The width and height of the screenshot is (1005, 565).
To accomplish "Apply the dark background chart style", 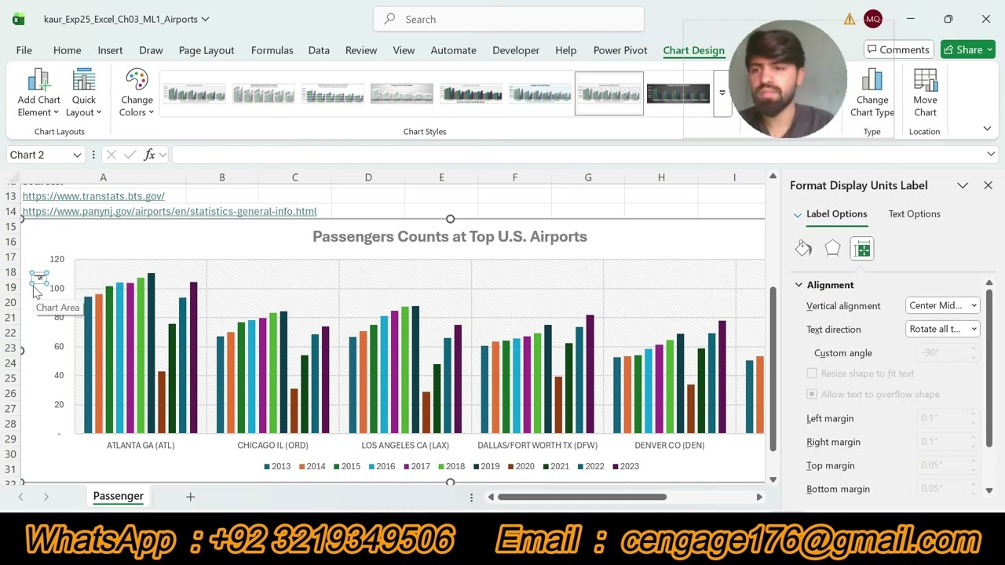I will click(x=678, y=93).
